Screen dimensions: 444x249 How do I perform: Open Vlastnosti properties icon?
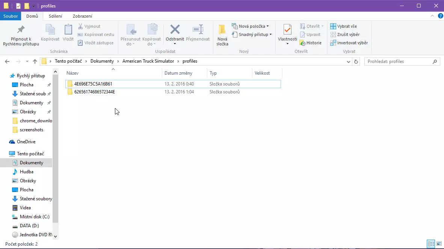pos(287,30)
